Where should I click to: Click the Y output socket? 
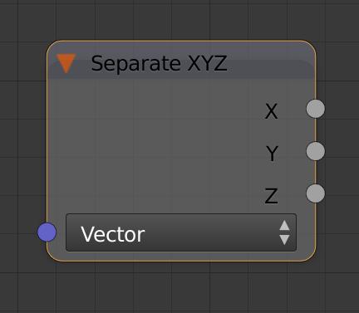316,151
